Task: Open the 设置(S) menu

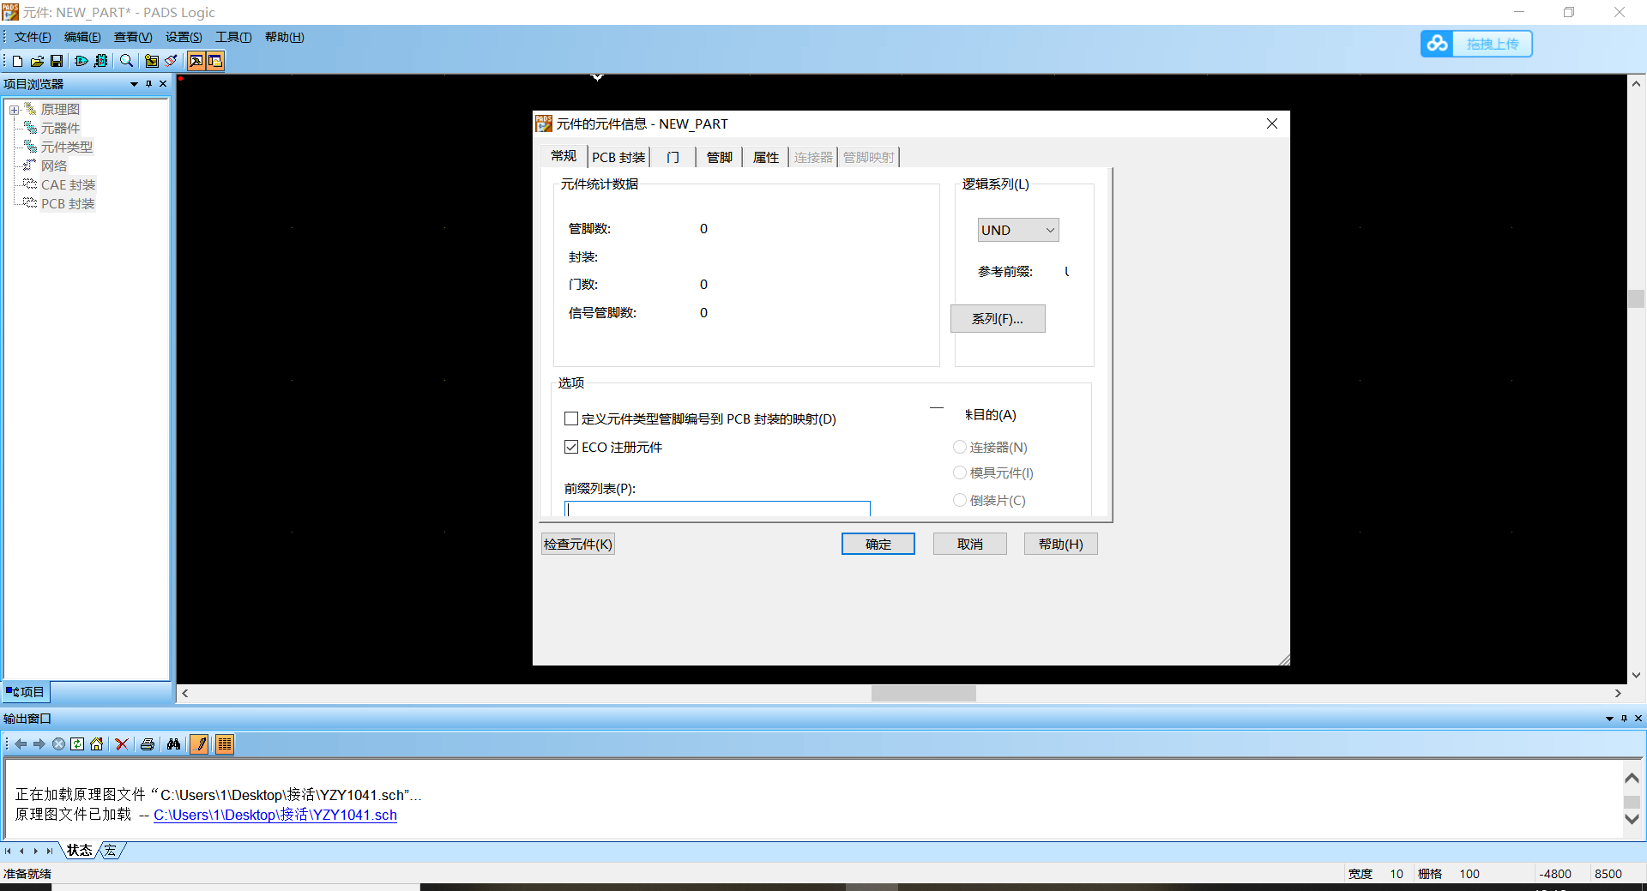Action: [184, 37]
